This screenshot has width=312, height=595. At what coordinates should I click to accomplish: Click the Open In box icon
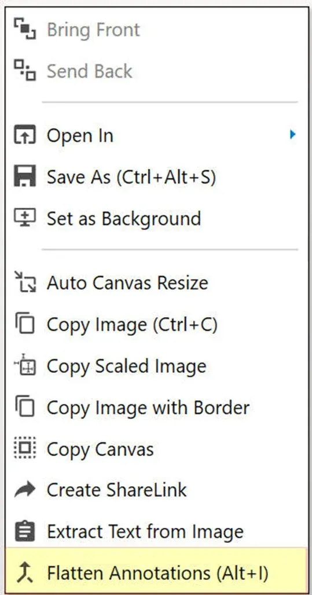(25, 135)
